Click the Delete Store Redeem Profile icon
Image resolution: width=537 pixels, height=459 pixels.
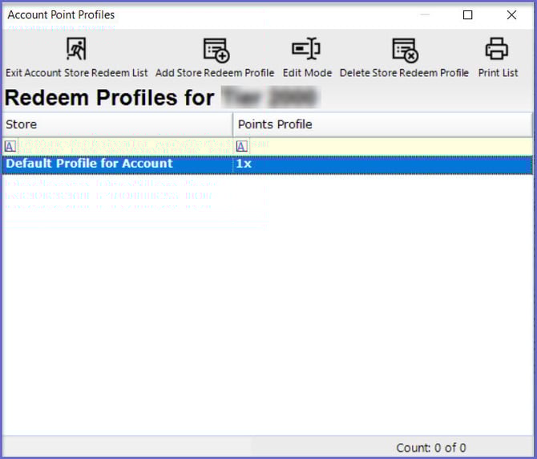click(404, 50)
